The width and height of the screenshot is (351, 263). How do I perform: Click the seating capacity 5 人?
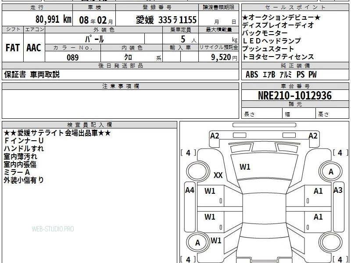tap(189, 39)
